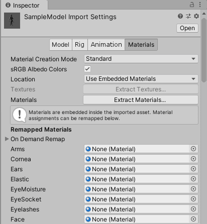Click the EyeMoisture label
The image size is (207, 224).
(x=28, y=189)
